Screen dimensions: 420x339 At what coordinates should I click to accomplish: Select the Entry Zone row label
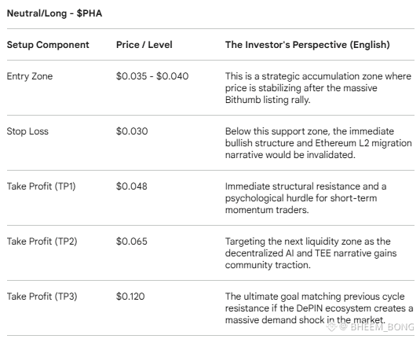30,76
